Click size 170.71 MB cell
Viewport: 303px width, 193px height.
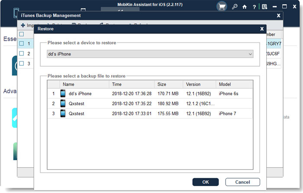click(x=168, y=94)
